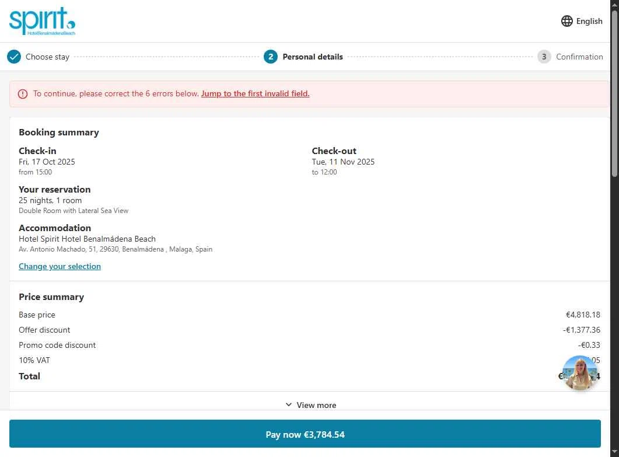
Task: Click the Base price label
Action: tap(37, 315)
